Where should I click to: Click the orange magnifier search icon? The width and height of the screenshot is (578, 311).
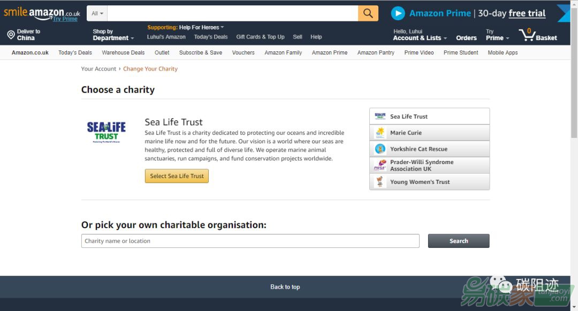(368, 13)
